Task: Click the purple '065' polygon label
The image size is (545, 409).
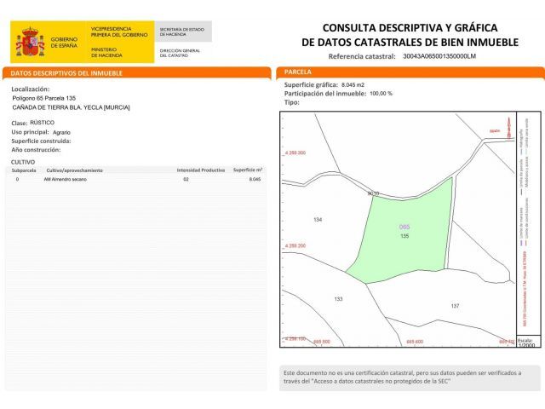Action: point(404,228)
